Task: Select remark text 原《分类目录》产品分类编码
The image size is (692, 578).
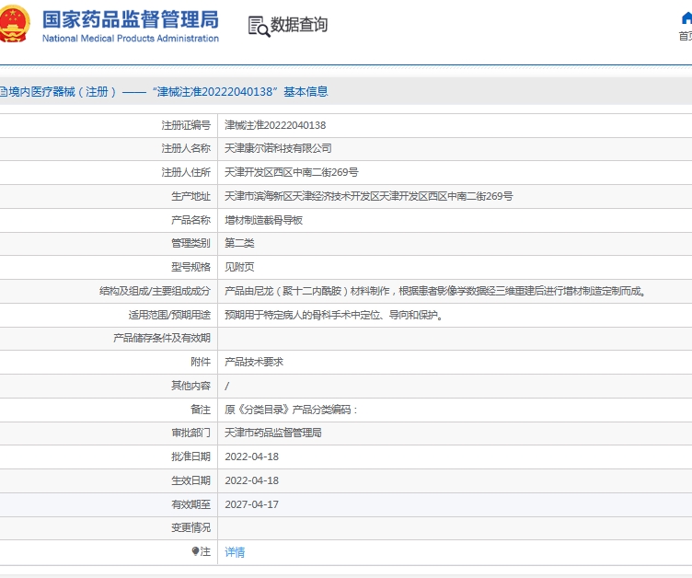Action: point(291,410)
